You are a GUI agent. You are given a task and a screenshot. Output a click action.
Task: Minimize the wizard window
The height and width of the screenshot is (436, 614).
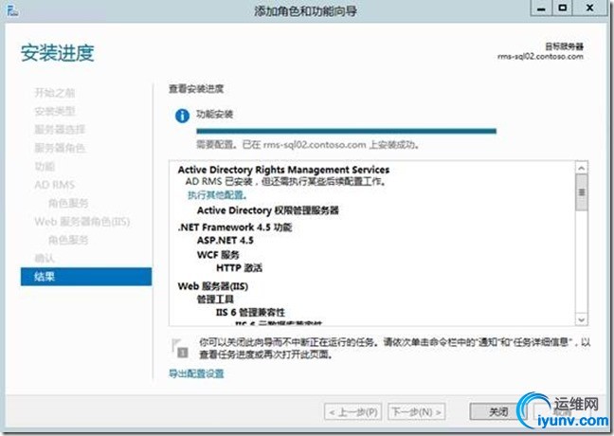click(541, 9)
